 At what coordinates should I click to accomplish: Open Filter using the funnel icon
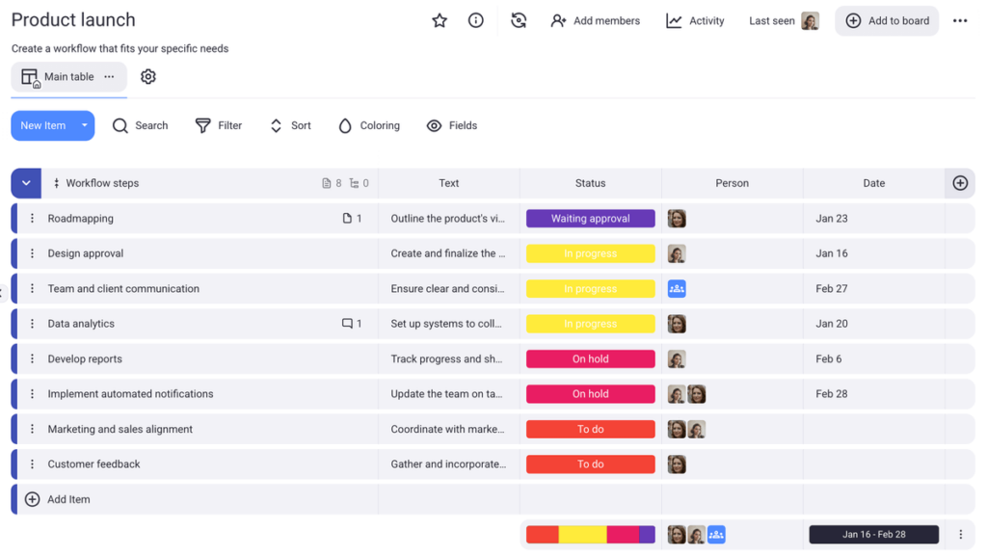click(202, 125)
